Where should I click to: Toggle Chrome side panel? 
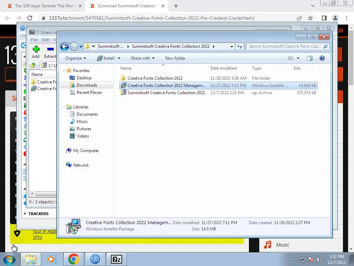(324, 18)
